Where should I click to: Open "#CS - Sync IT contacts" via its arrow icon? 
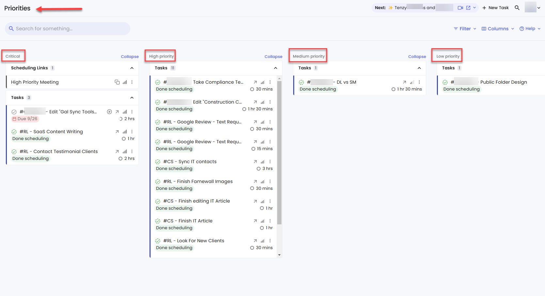point(255,162)
